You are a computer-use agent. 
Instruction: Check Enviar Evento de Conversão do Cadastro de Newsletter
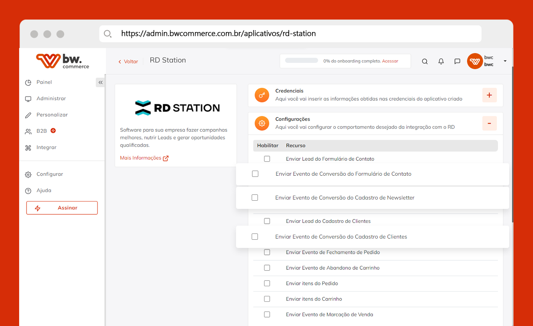(x=255, y=198)
